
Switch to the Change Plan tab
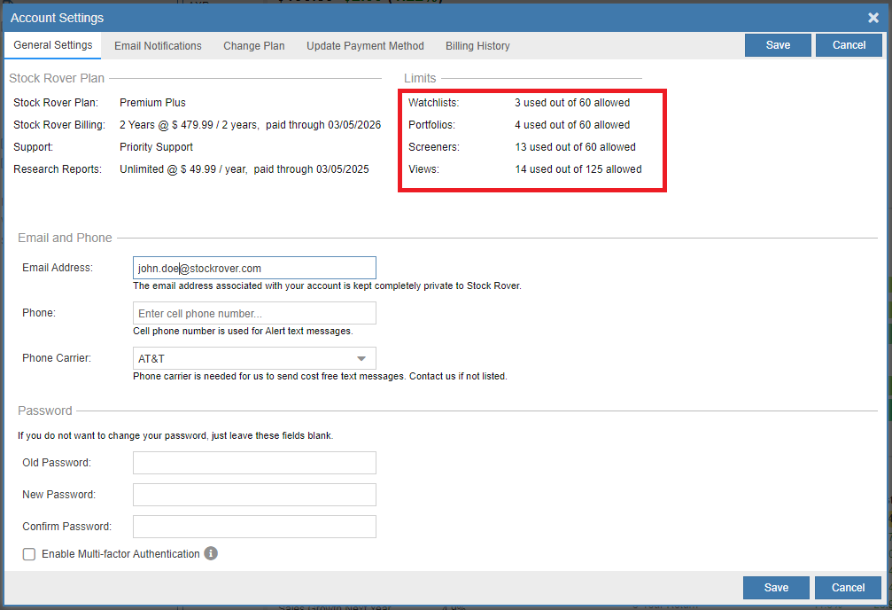(253, 45)
